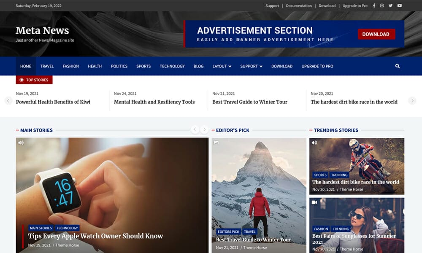Click the DOWNLOAD button in advertisement banner
Screen dimensions: 422x253
pos(376,34)
